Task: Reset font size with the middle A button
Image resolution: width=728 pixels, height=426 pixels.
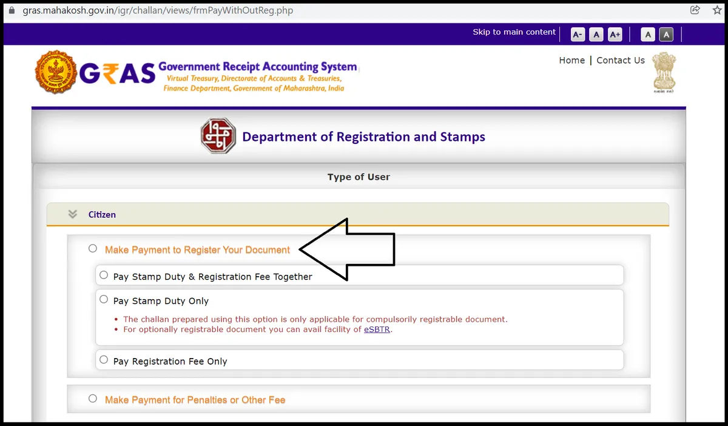Action: tap(596, 35)
